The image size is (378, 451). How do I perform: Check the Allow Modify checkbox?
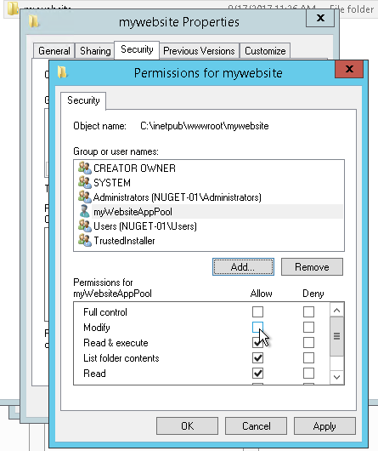point(257,327)
